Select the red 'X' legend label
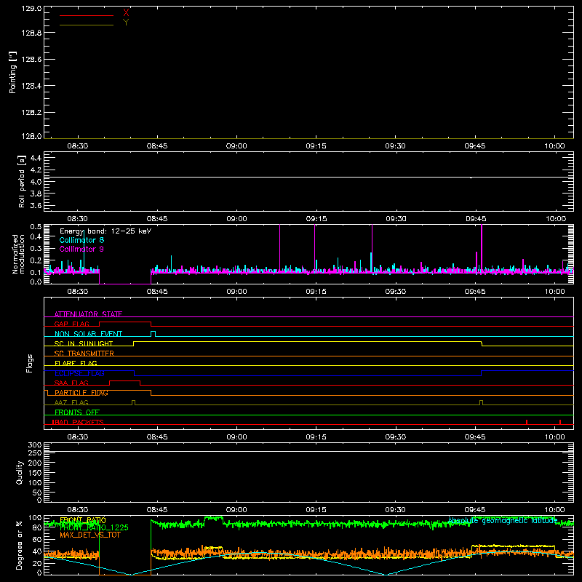This screenshot has height=582, width=582. [x=126, y=13]
